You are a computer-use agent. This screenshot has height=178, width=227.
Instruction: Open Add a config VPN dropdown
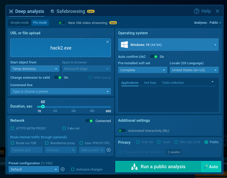(92, 150)
